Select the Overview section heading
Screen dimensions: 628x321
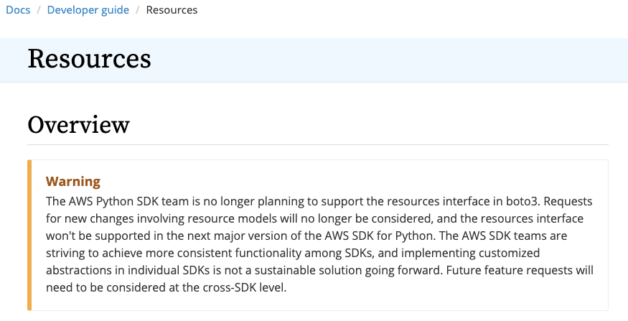pyautogui.click(x=78, y=125)
